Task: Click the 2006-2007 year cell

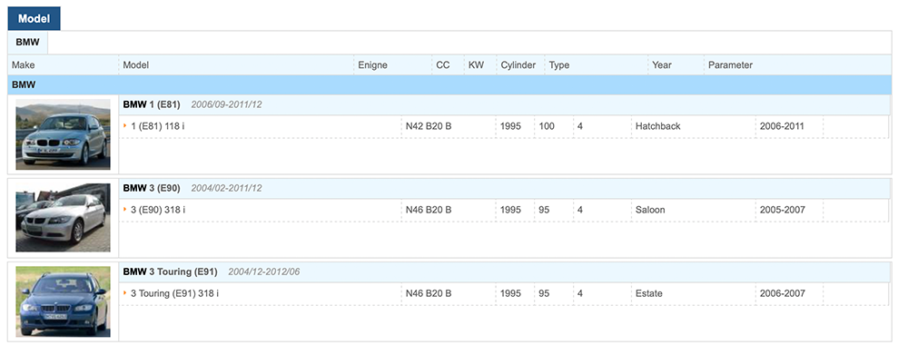Action: click(783, 293)
